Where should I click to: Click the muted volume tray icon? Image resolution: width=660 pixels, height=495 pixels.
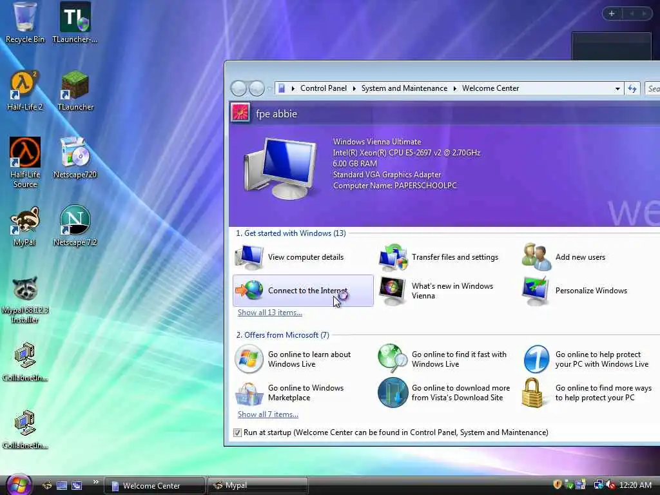(610, 485)
